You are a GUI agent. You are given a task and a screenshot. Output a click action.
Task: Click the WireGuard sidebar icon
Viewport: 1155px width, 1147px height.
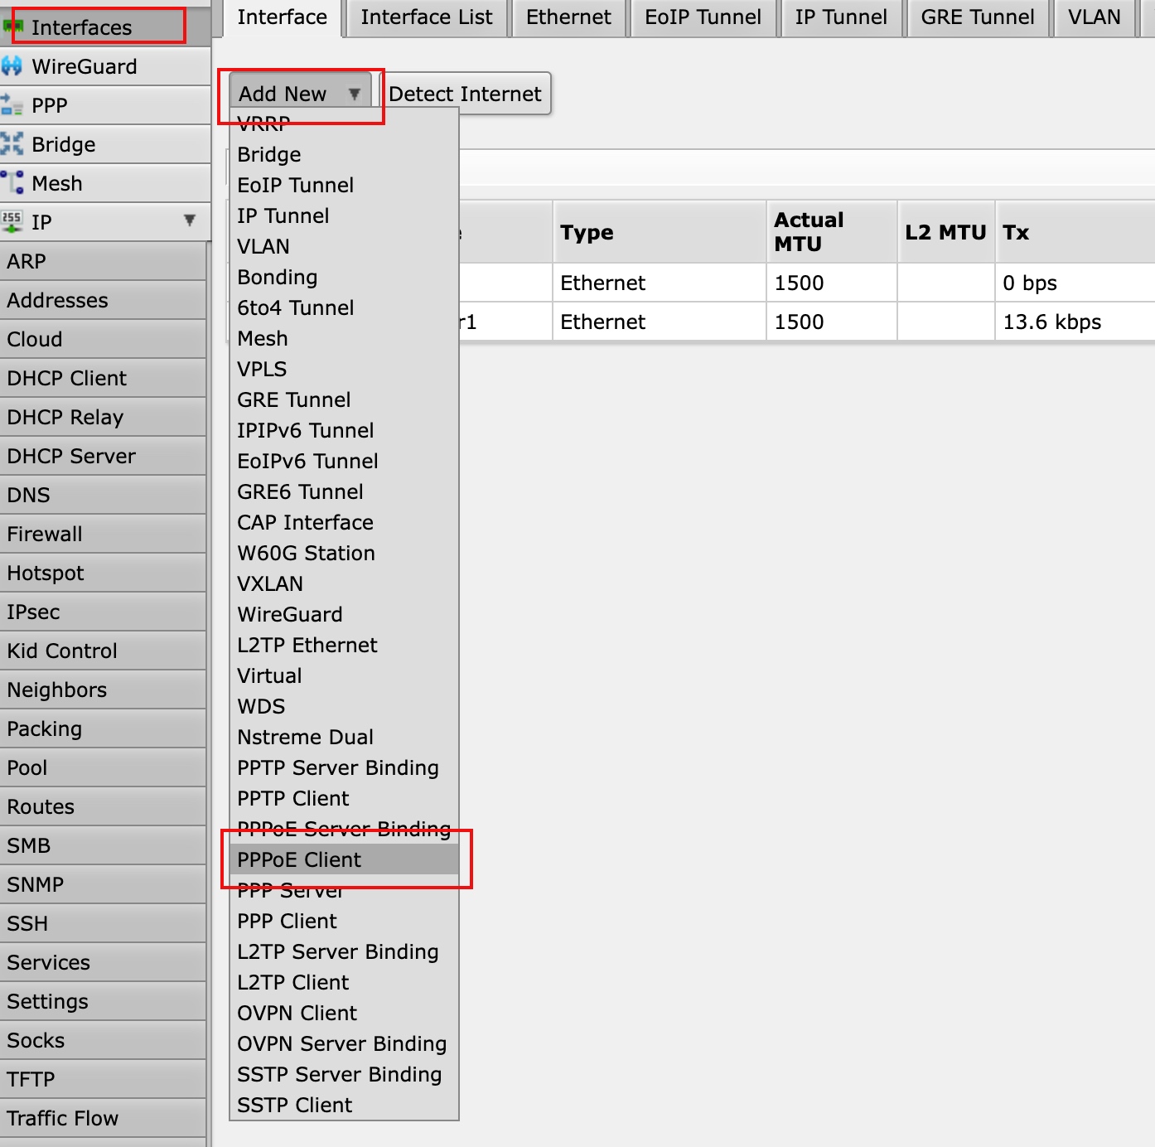12,66
